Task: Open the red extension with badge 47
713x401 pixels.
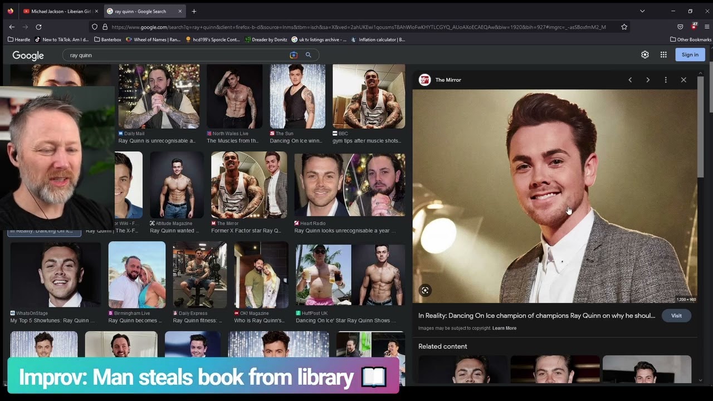Action: 694,26
